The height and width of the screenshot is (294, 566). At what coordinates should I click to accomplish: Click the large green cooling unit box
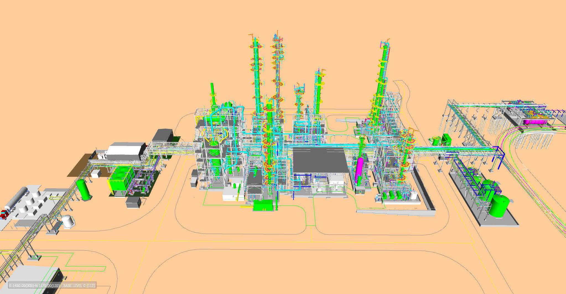pos(120,180)
